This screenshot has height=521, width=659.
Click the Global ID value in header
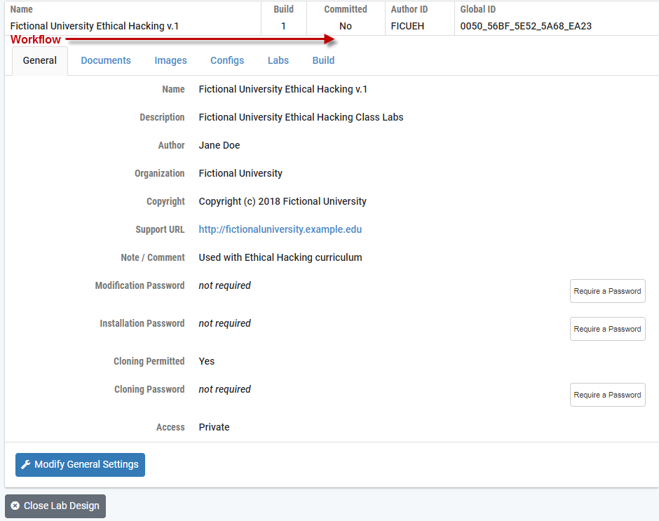coord(526,26)
